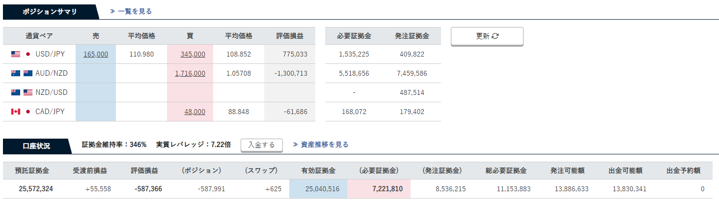Select the ポジションサマリ tab header
Viewport: 719px width, 205px height.
pyautogui.click(x=50, y=11)
